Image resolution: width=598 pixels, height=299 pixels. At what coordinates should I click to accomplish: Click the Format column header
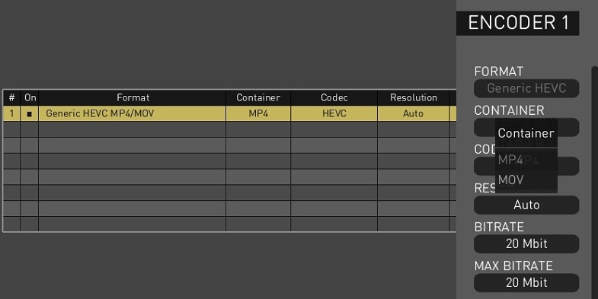click(x=132, y=98)
